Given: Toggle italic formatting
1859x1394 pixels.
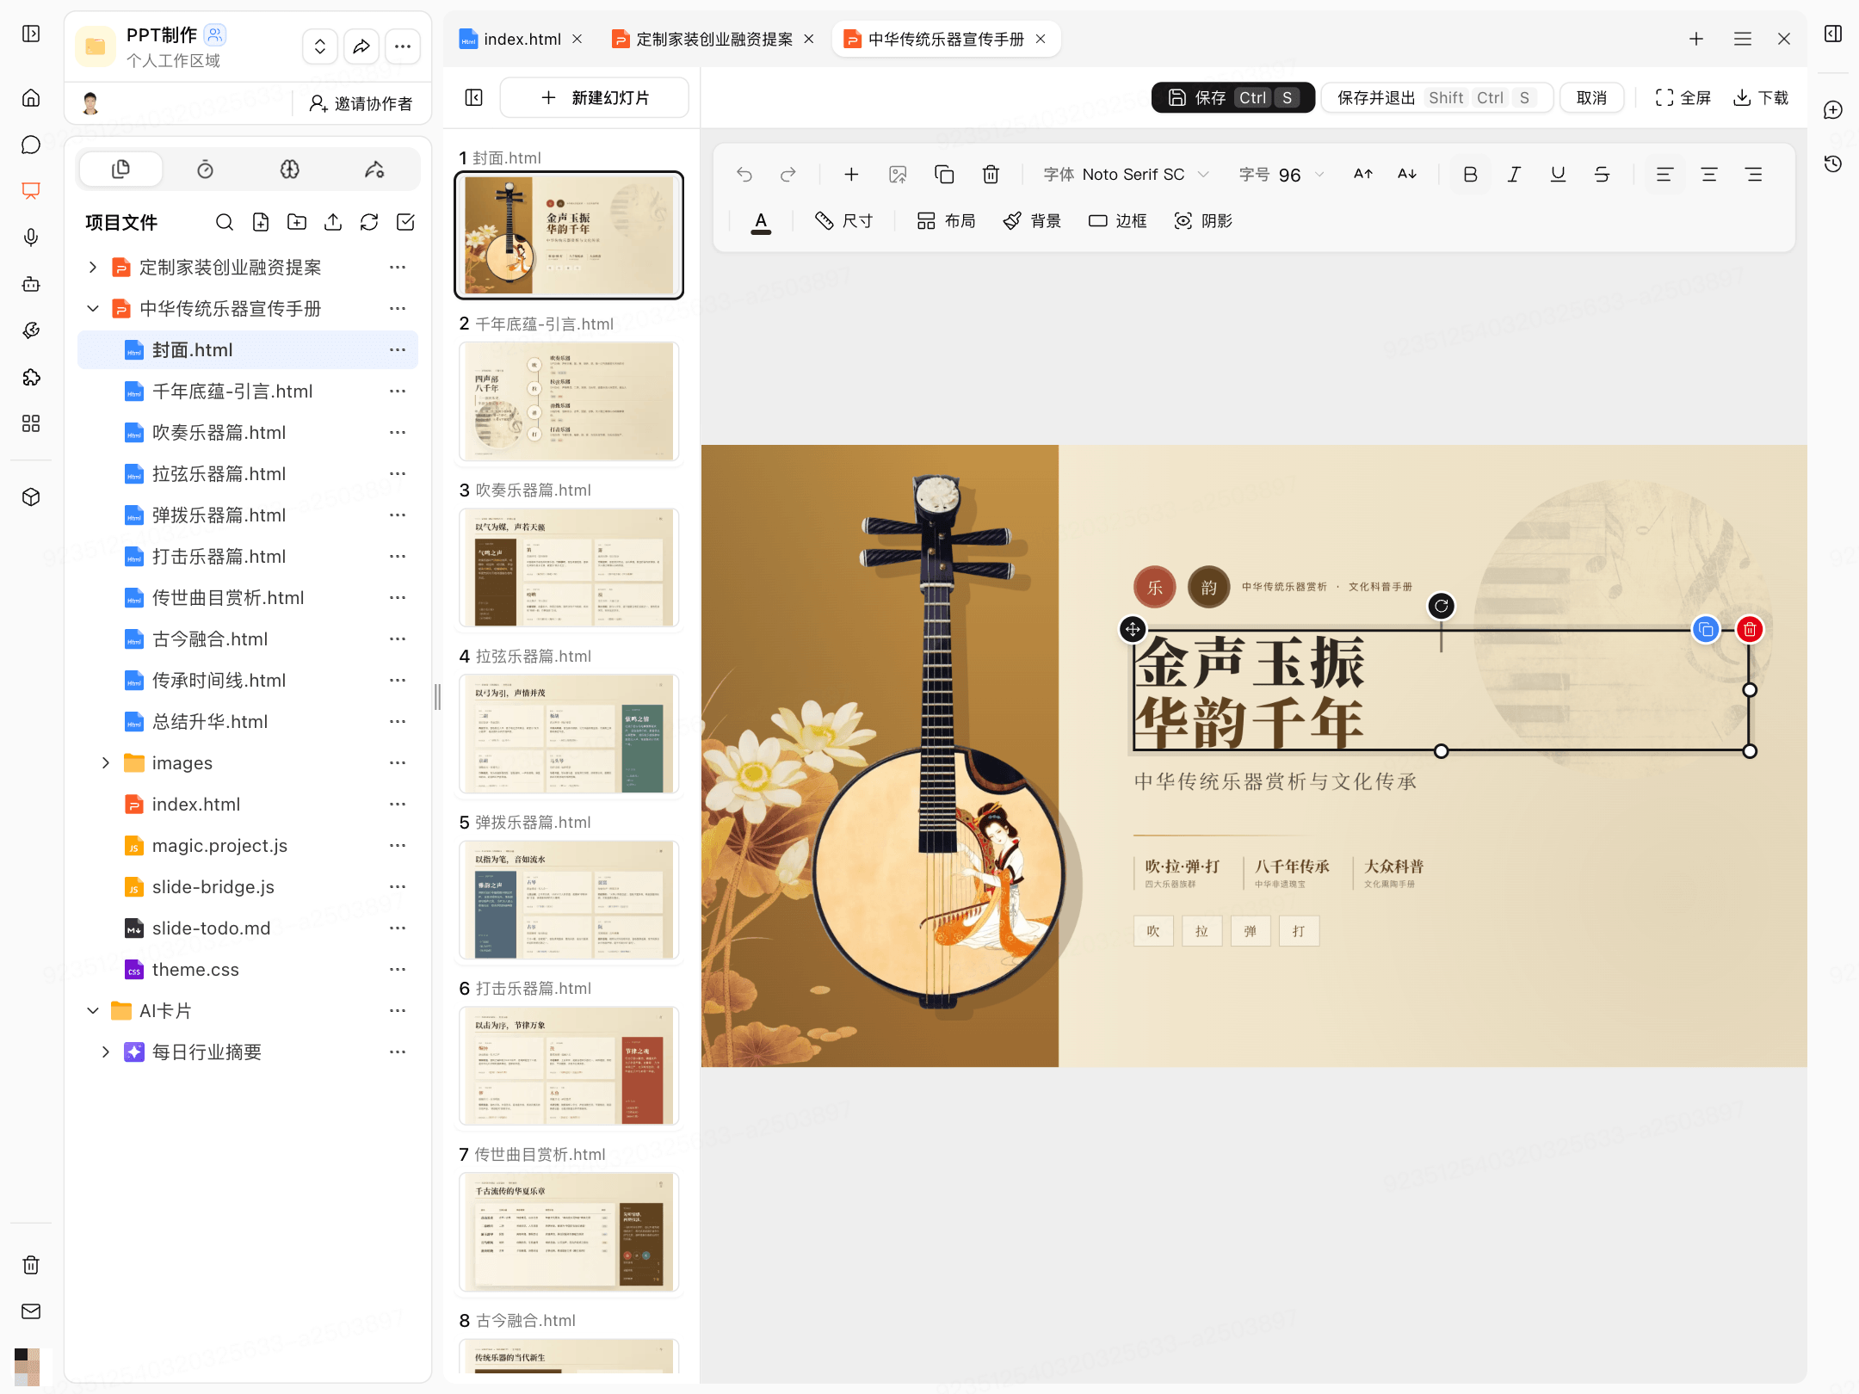Looking at the screenshot, I should tap(1514, 175).
